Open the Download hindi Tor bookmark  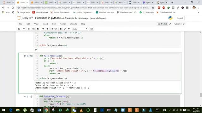(x=166, y=13)
